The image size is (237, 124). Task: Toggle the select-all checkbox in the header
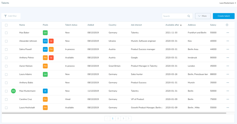coord(6,25)
